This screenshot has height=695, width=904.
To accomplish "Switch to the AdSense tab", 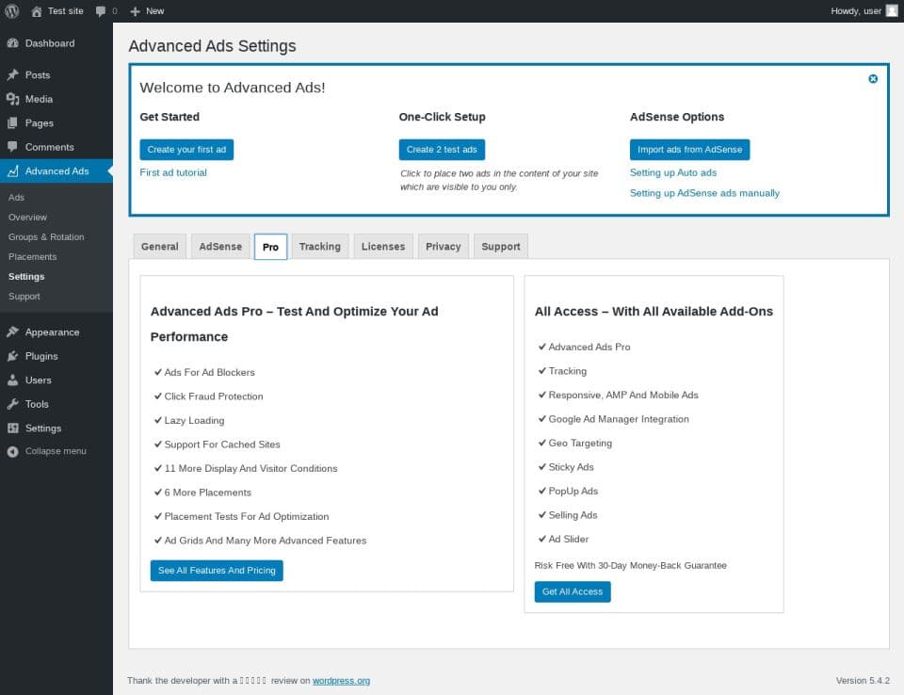I will click(220, 247).
